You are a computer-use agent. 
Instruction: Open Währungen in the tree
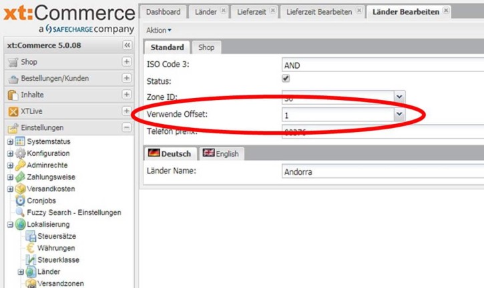click(x=56, y=248)
